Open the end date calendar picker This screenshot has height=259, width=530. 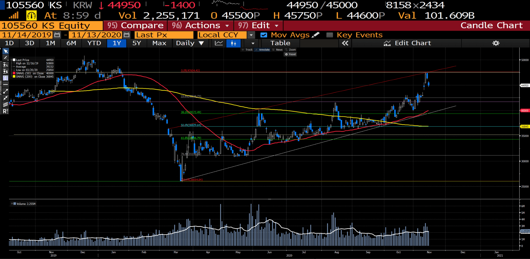pyautogui.click(x=127, y=35)
